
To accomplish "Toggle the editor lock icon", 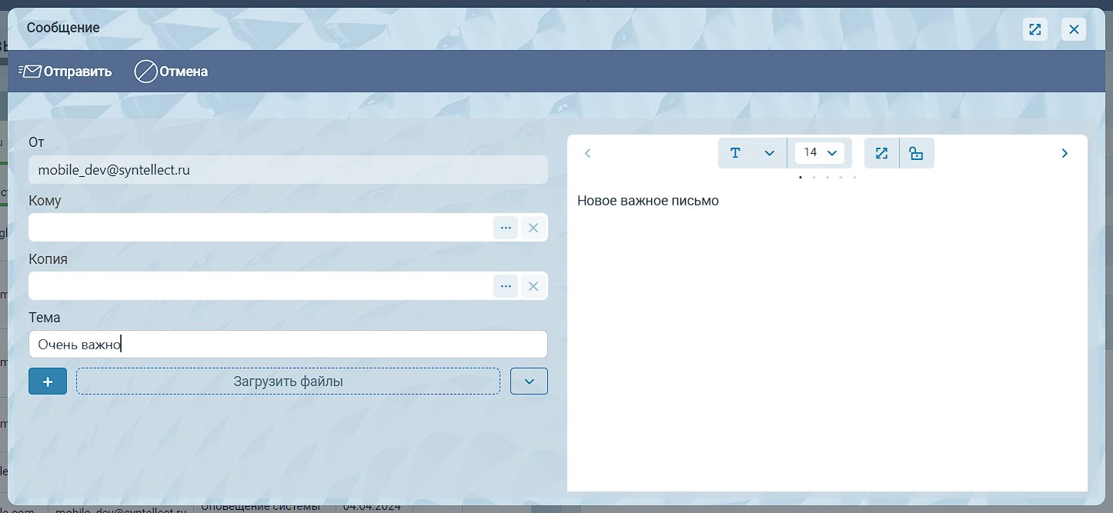I will 916,153.
